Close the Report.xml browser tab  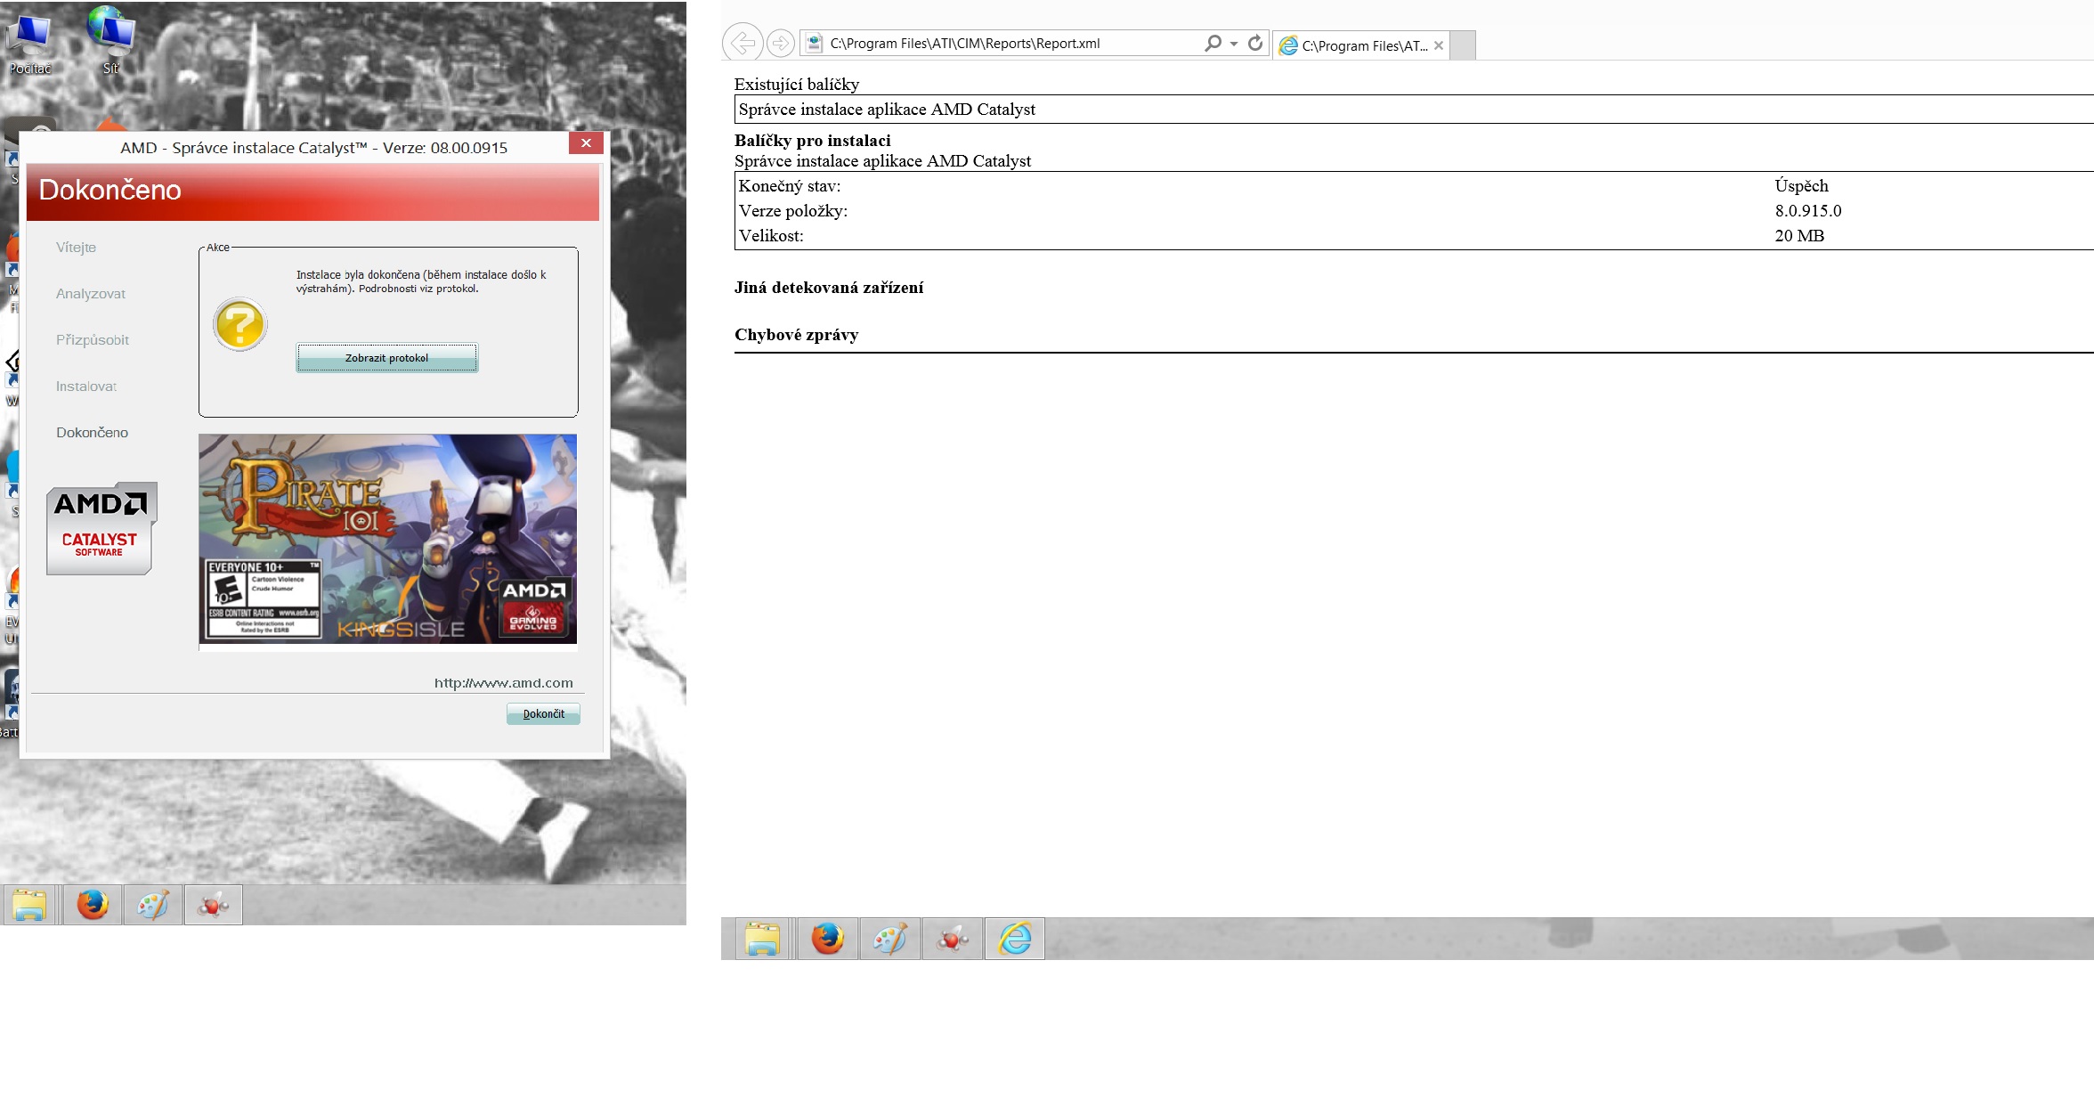1439,45
